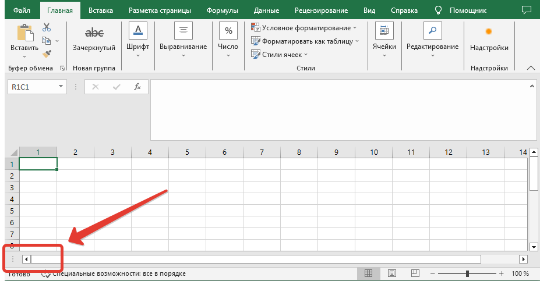Click the horizontal scrollbar left arrow
The image size is (540, 281).
(26, 259)
